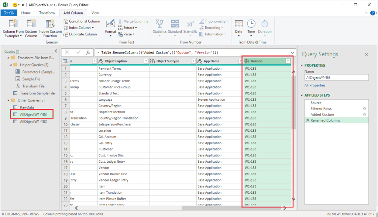This screenshot has height=217, width=378.
Task: Open Version column filter dropdown
Action: (x=288, y=61)
